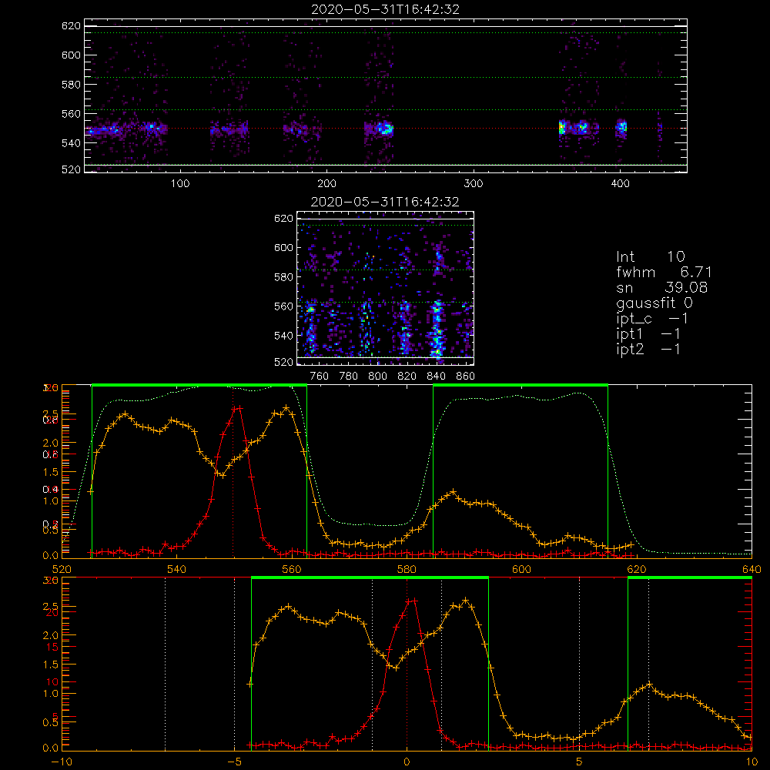Click the 'ipt2 -1' parameter line
This screenshot has width=770, height=770.
tap(648, 349)
